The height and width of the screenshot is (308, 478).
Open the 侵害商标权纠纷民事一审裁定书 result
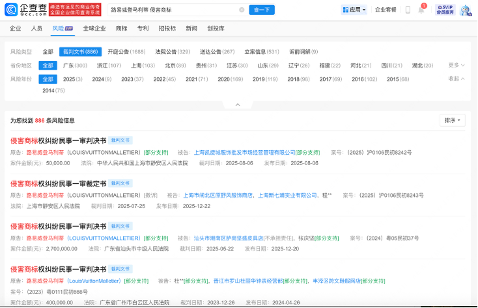pyautogui.click(x=58, y=184)
